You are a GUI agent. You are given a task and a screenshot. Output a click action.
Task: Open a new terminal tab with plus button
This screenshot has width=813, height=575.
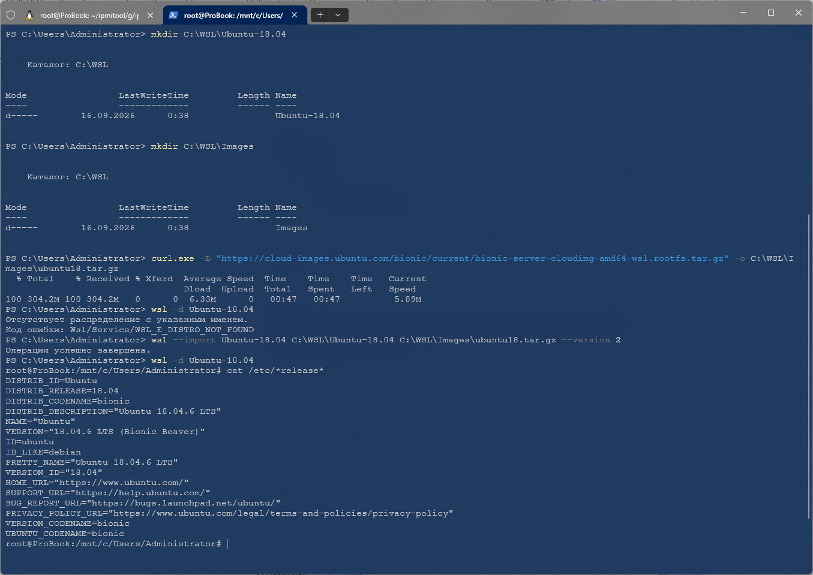coord(320,15)
